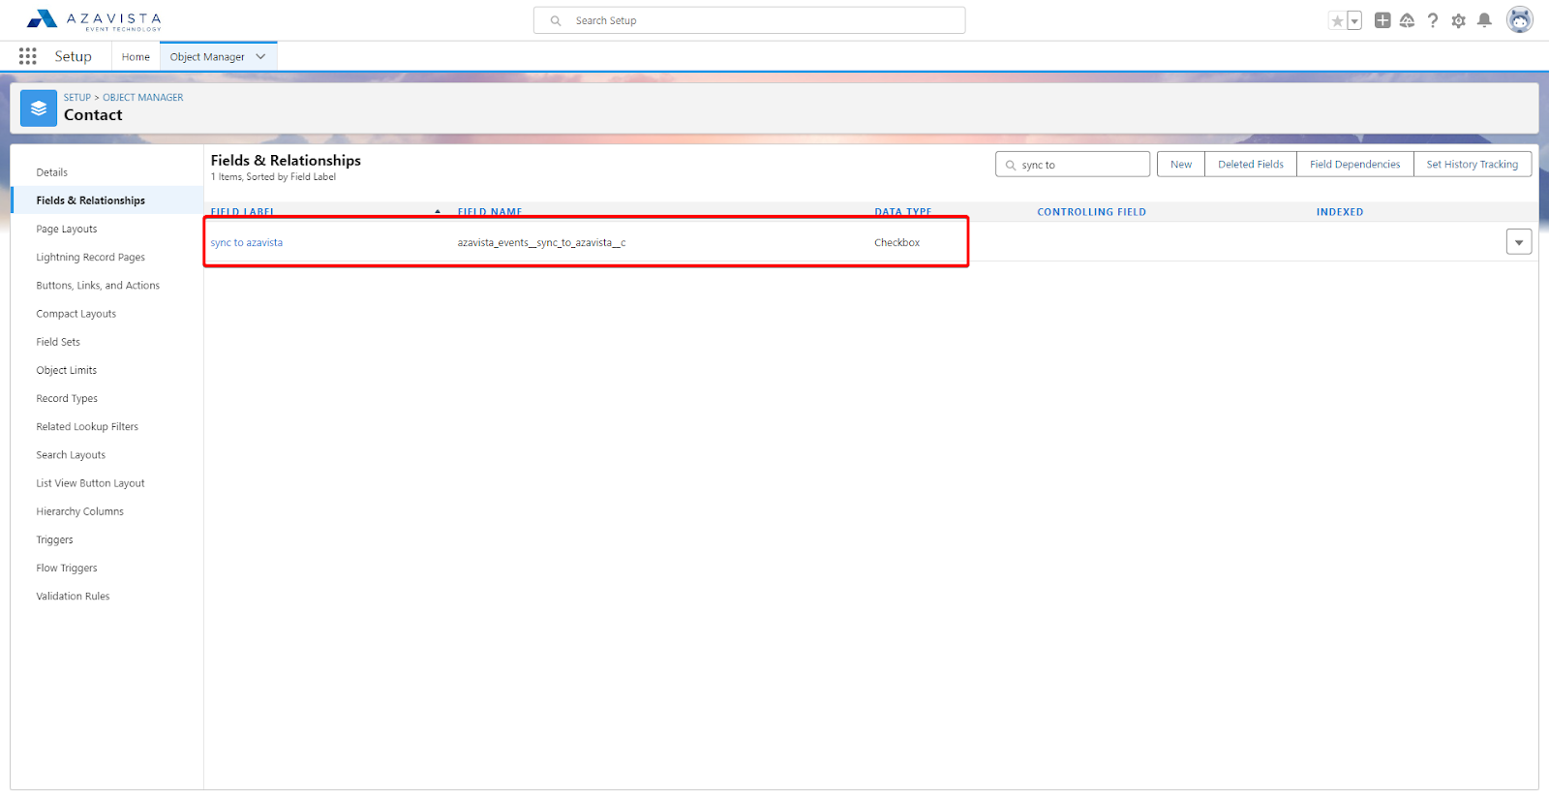Sort by the Field Label column header

click(x=242, y=212)
